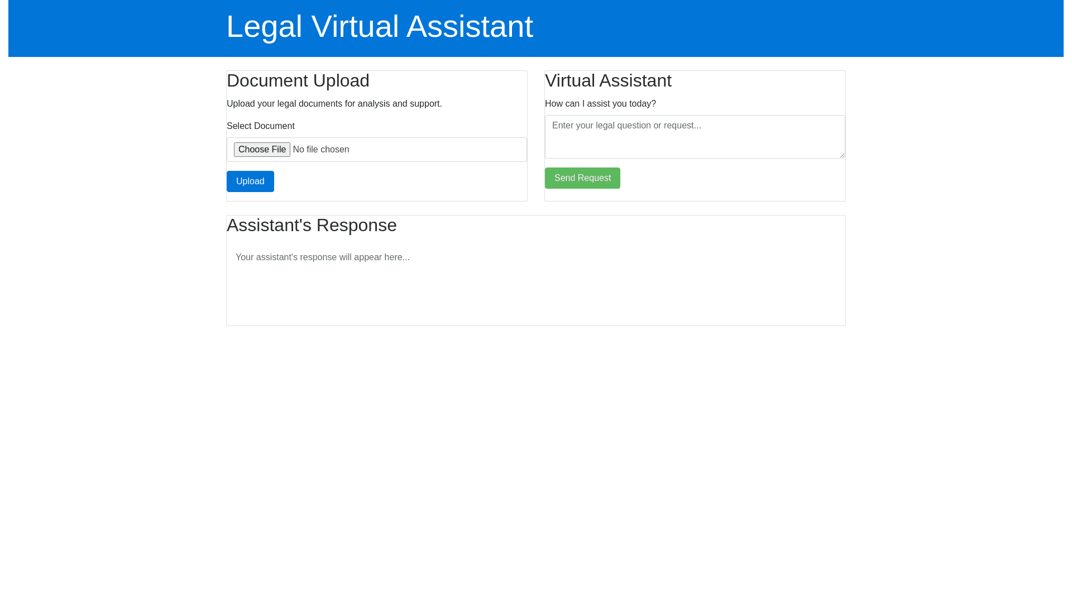
Task: Focus the legal question text area
Action: tap(694, 137)
